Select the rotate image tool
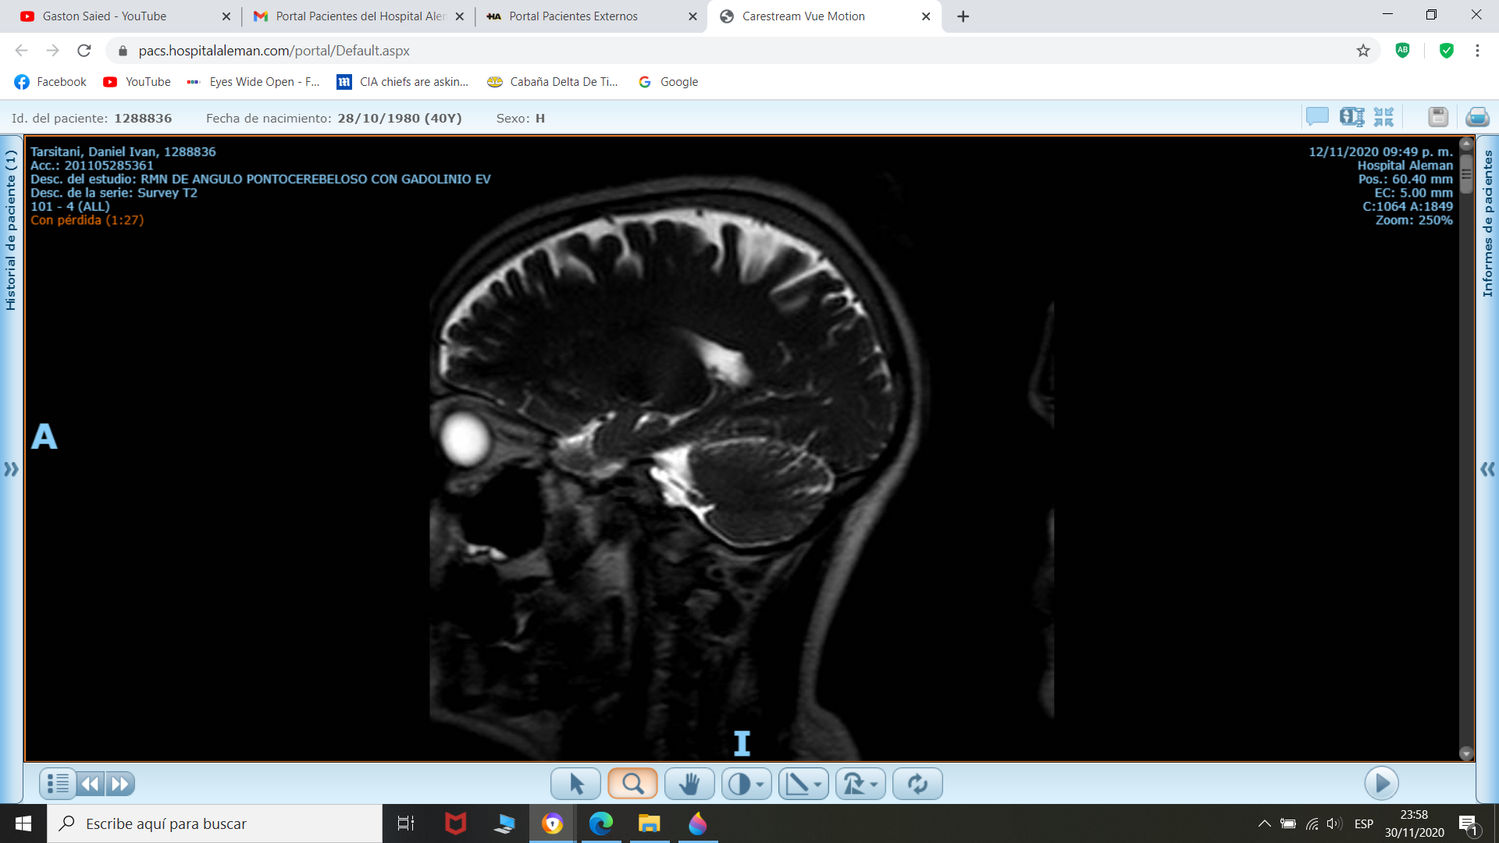The height and width of the screenshot is (843, 1499). tap(853, 784)
